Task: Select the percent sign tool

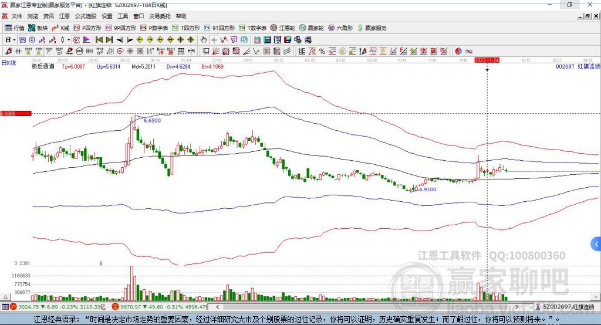Action: pos(322,52)
